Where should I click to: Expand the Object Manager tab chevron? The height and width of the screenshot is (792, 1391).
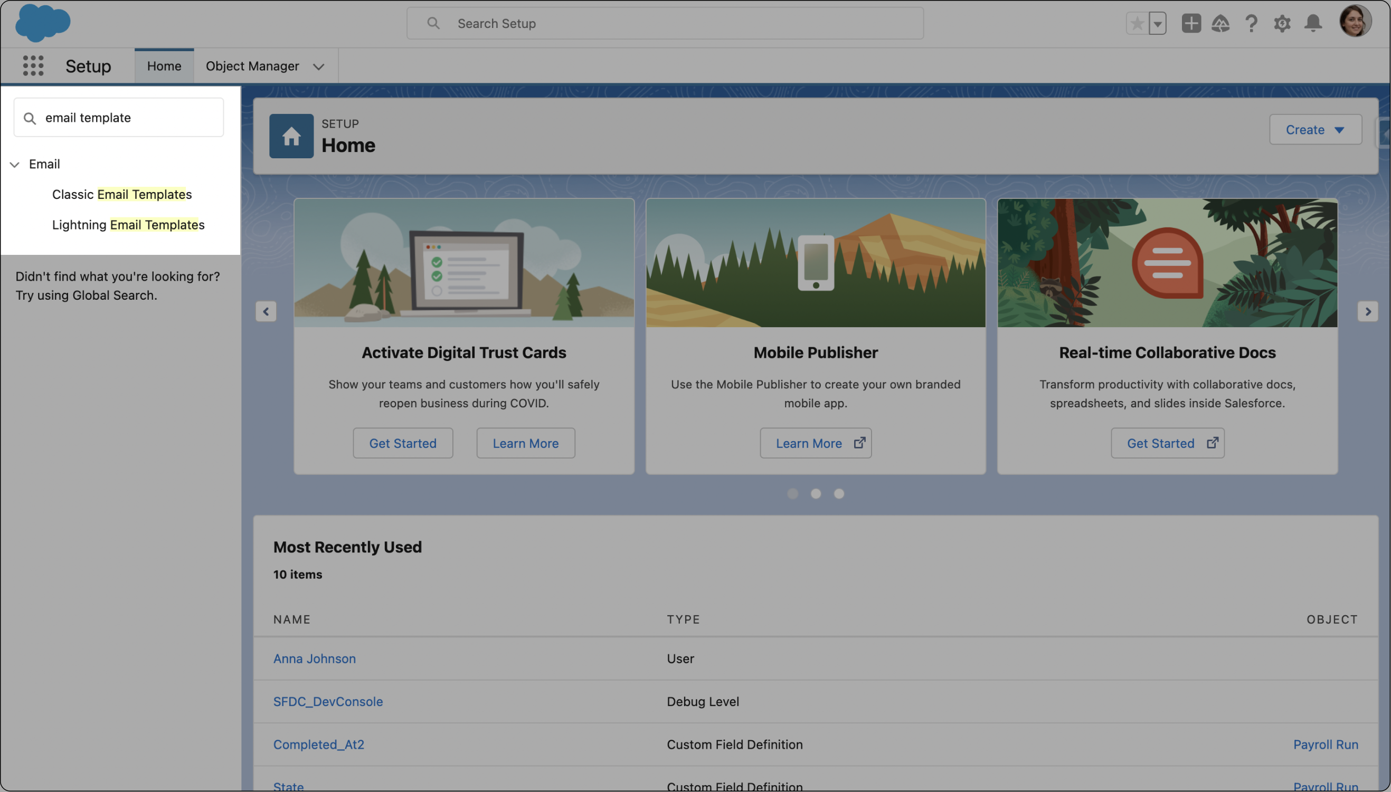point(319,66)
